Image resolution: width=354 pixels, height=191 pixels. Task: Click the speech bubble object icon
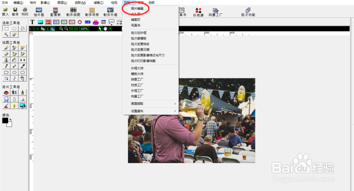tap(111, 22)
